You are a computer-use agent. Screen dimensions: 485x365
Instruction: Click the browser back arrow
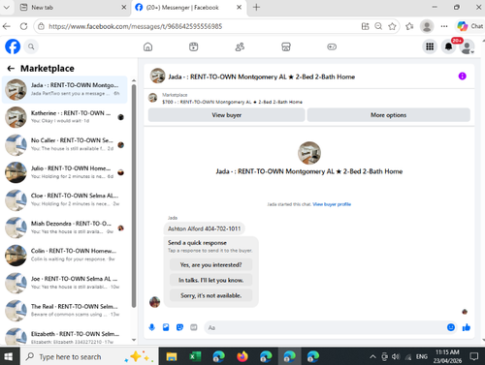point(7,26)
